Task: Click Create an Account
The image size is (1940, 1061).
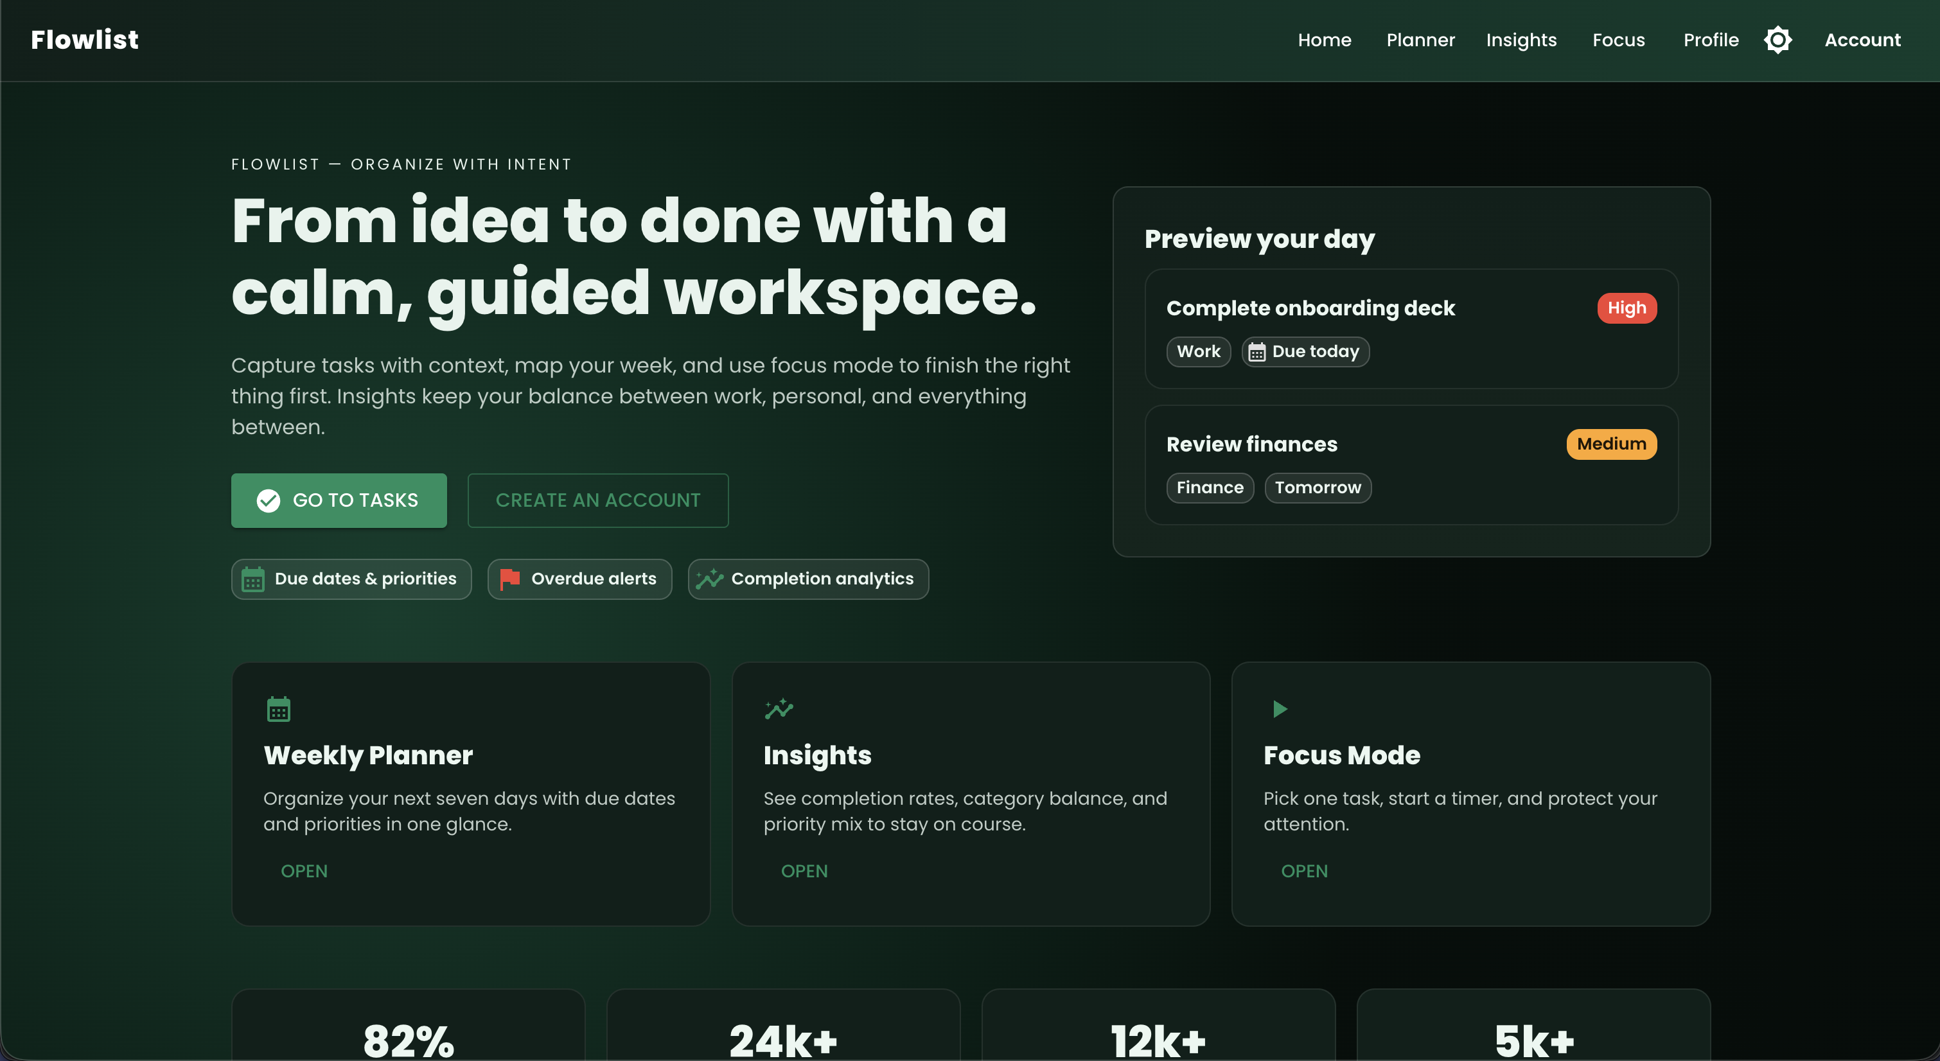Action: click(597, 500)
